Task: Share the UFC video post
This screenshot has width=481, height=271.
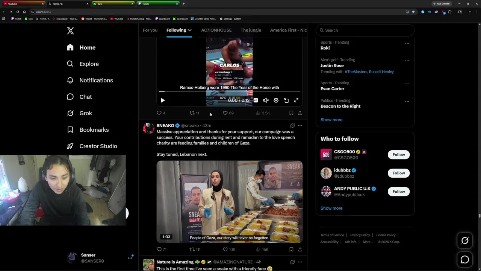Action: [x=300, y=113]
